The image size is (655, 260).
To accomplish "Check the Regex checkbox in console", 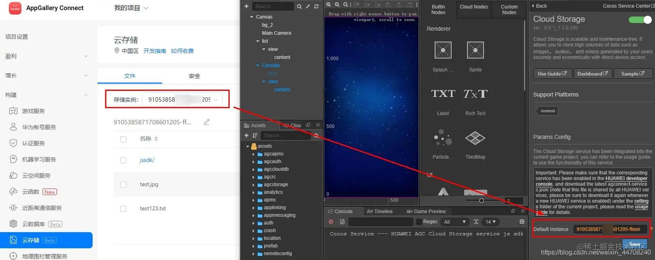I will point(419,221).
